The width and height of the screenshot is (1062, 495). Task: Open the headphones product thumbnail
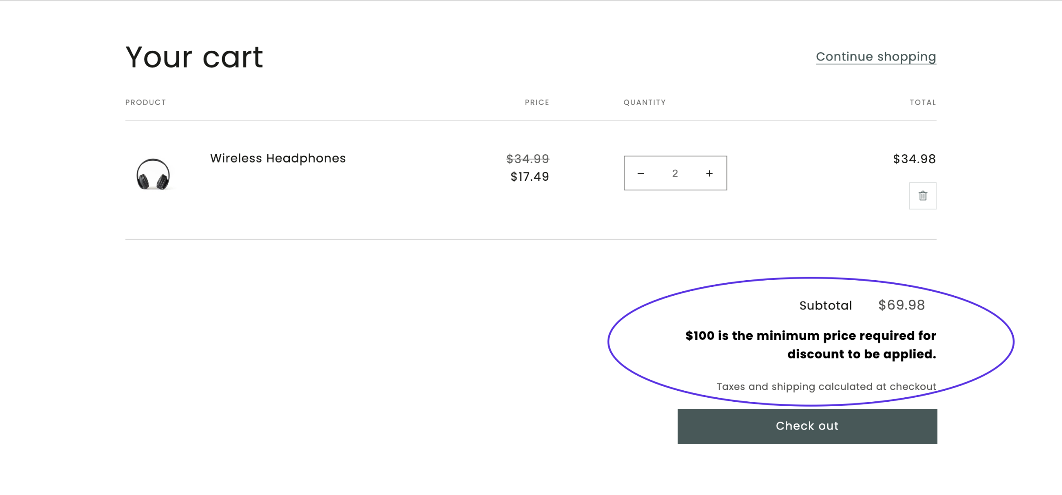click(x=153, y=174)
